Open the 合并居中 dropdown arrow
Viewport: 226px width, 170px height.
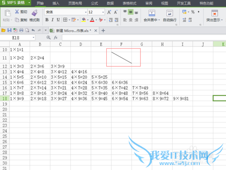coord(159,20)
